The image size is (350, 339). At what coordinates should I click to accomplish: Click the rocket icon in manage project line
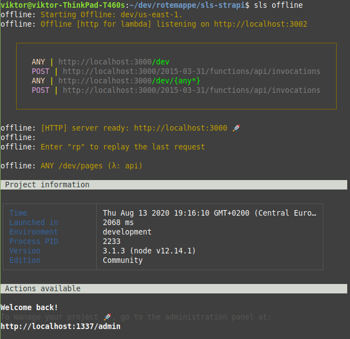(x=108, y=317)
